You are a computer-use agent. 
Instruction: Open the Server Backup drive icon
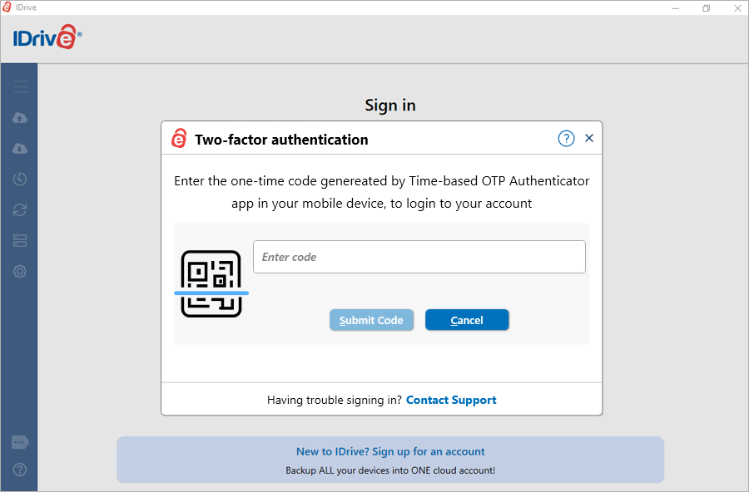click(20, 240)
